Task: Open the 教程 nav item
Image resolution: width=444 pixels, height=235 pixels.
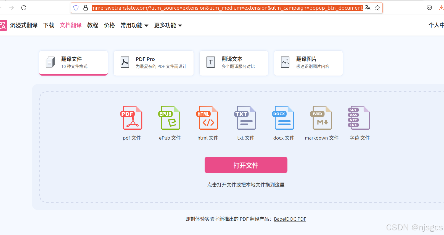Action: [x=93, y=25]
